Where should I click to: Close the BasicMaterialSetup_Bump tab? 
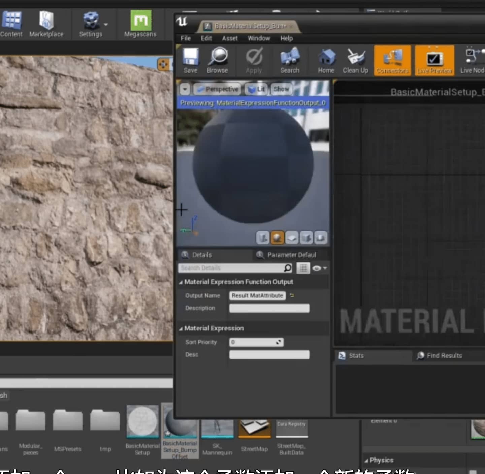pyautogui.click(x=291, y=26)
